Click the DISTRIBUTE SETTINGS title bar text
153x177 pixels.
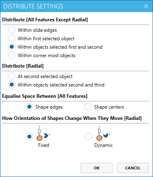[x=33, y=6]
